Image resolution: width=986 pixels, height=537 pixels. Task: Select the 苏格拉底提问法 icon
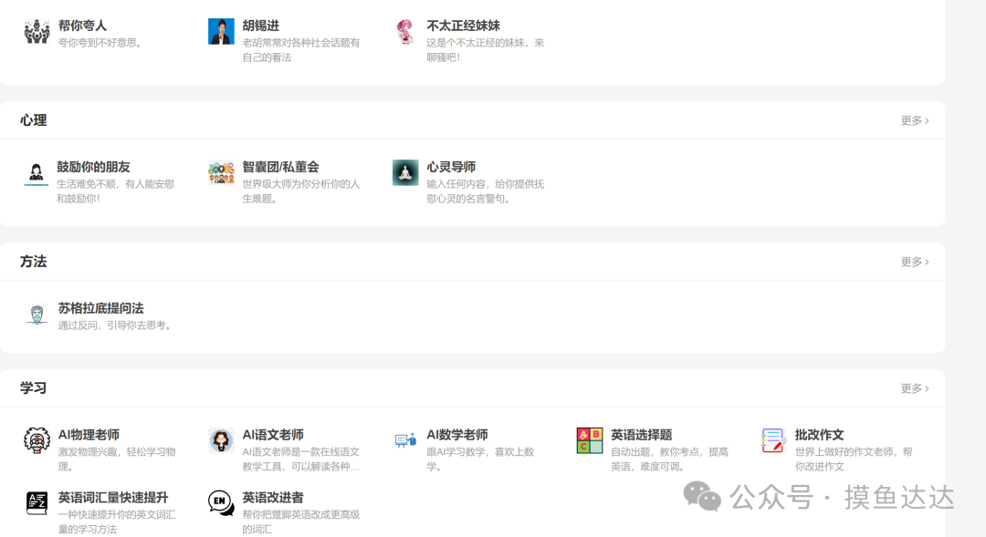(x=37, y=313)
